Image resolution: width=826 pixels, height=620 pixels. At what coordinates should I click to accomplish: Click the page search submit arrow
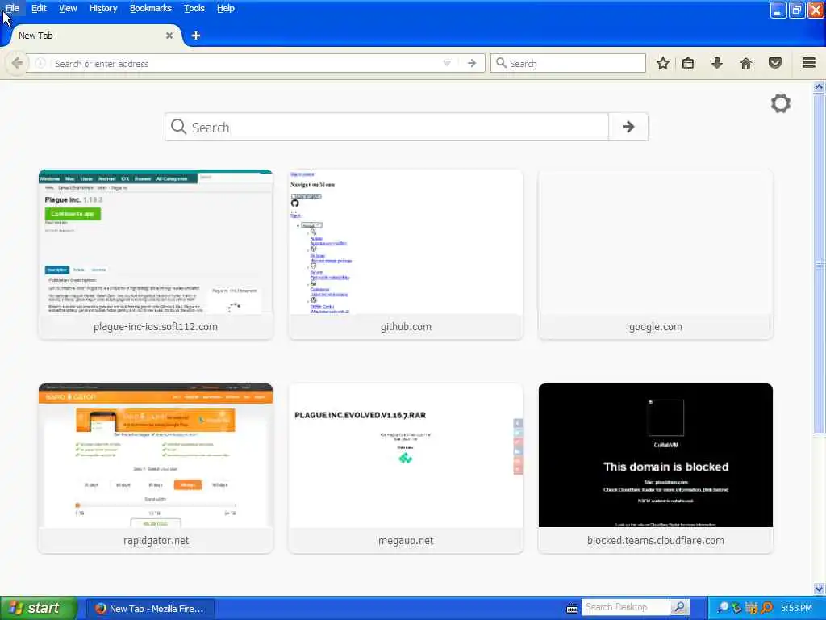click(628, 127)
